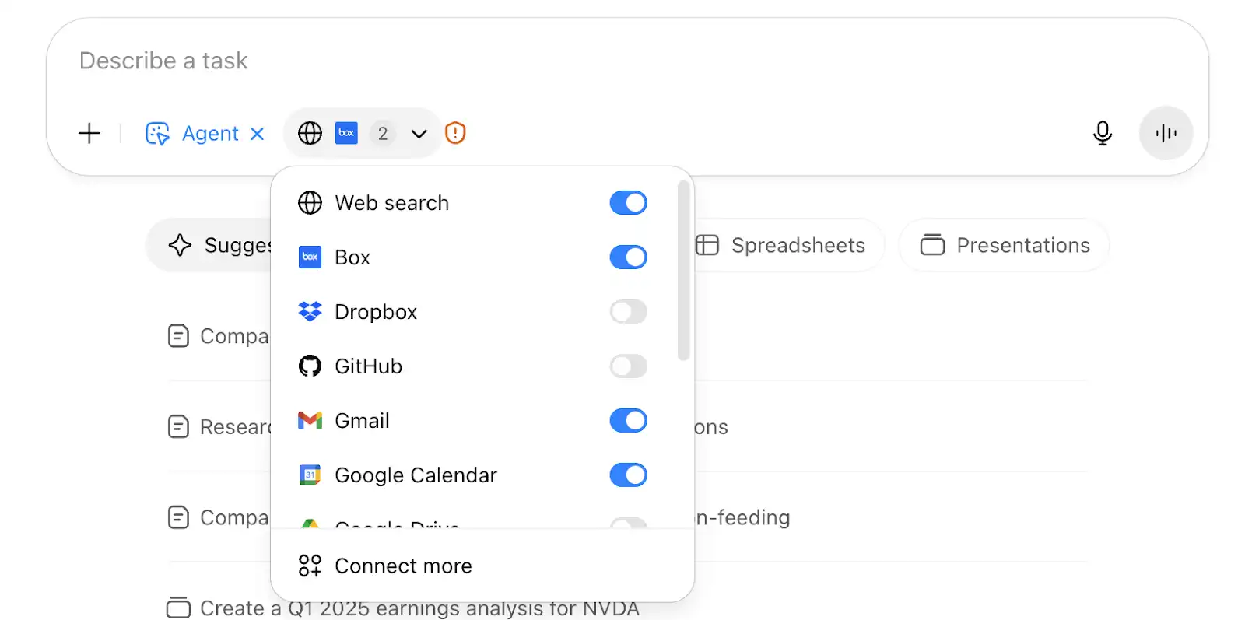Click the Connect more grid icon

[x=310, y=566]
